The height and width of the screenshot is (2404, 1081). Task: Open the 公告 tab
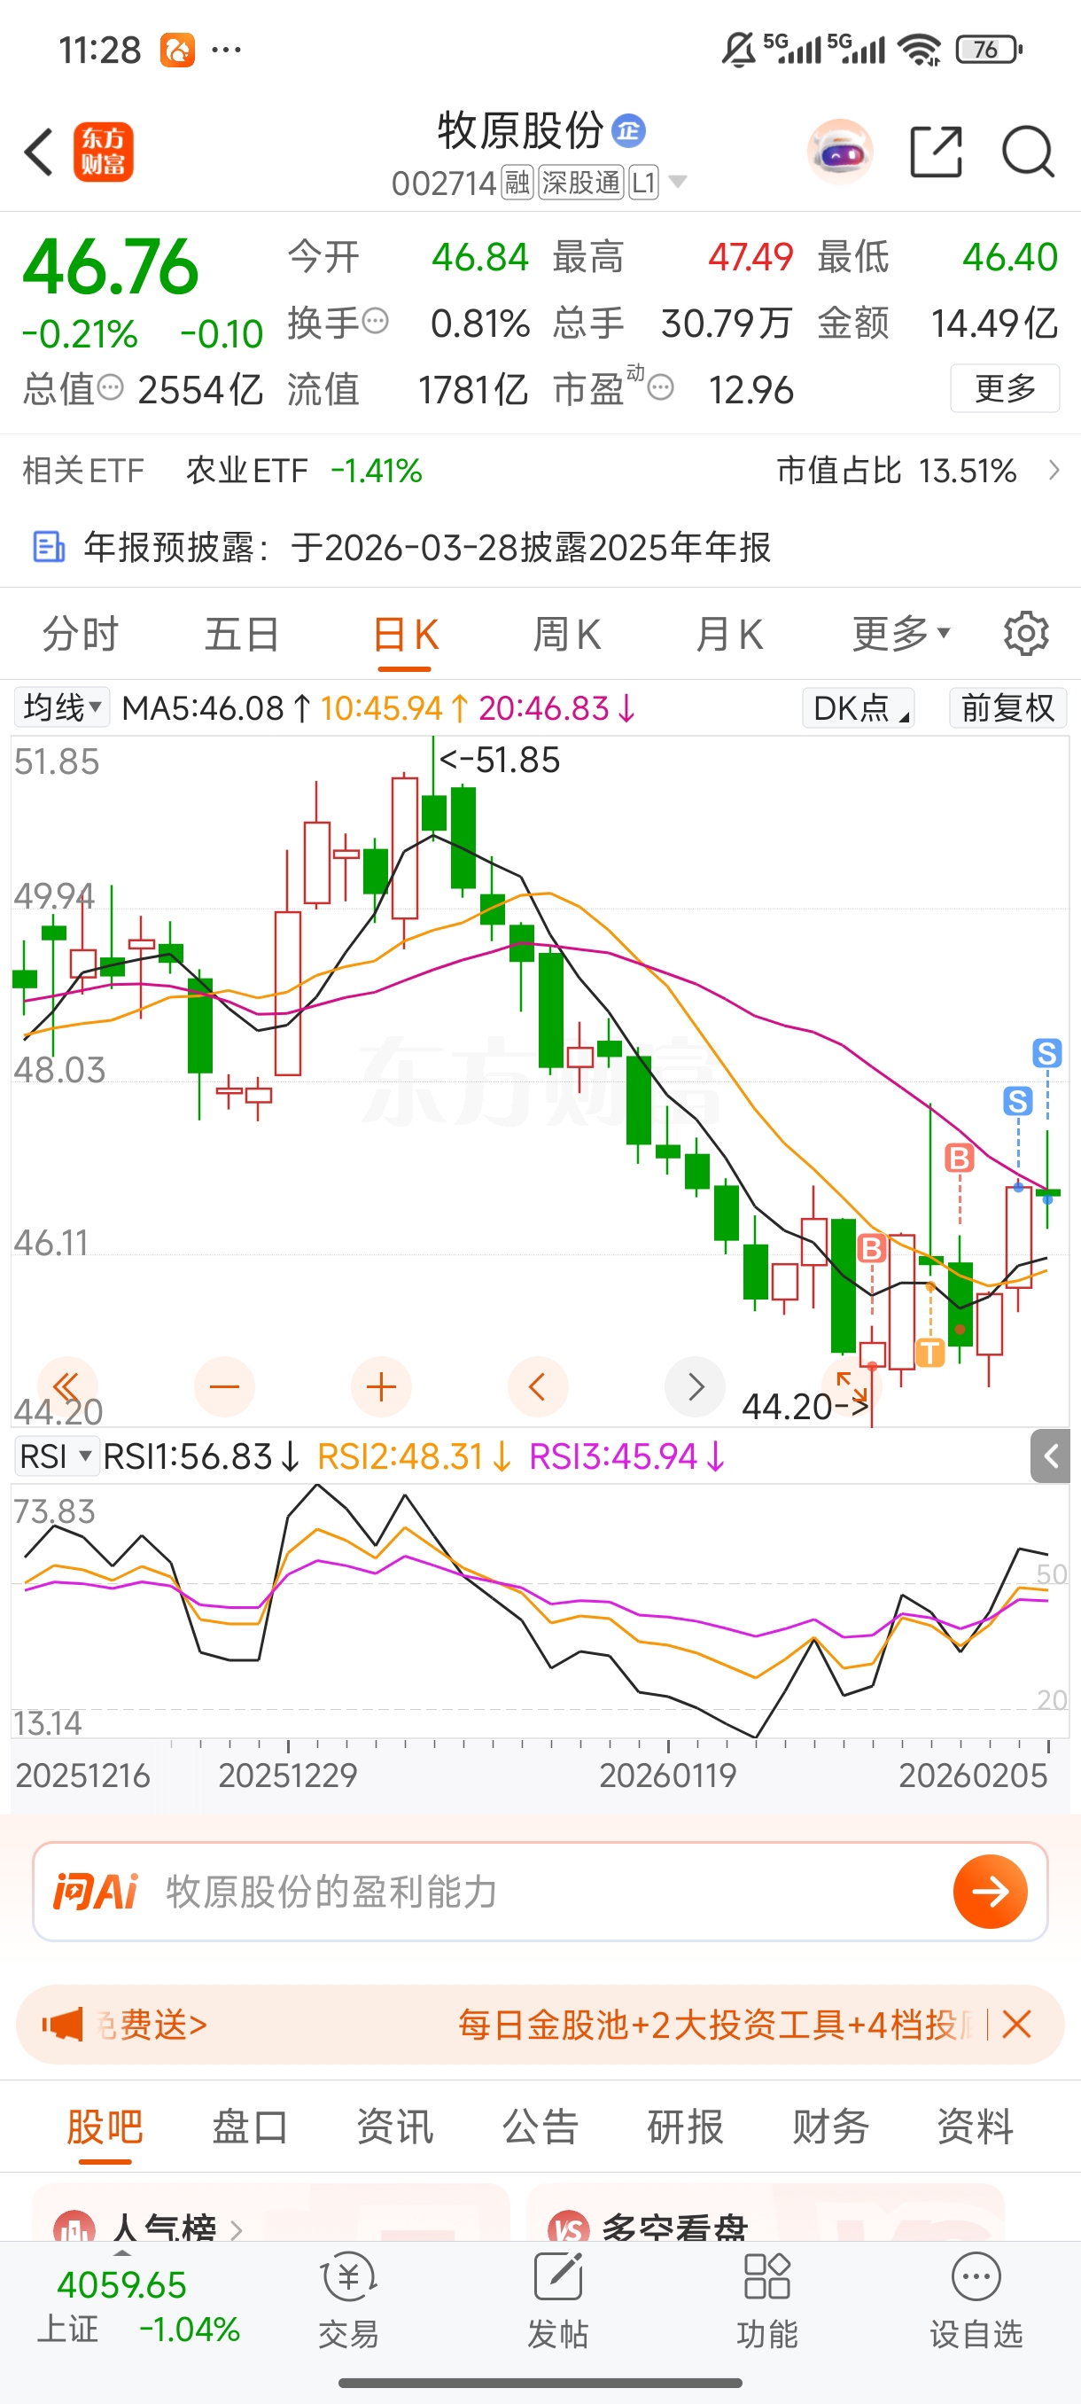[x=540, y=2127]
